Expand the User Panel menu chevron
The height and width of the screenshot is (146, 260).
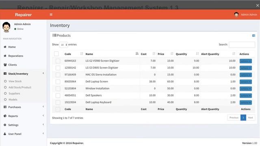tap(43, 133)
